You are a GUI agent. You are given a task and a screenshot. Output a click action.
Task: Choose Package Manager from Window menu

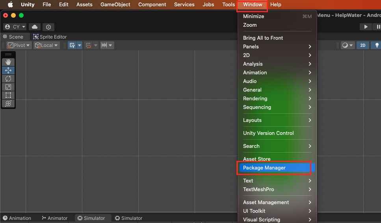tap(277, 168)
